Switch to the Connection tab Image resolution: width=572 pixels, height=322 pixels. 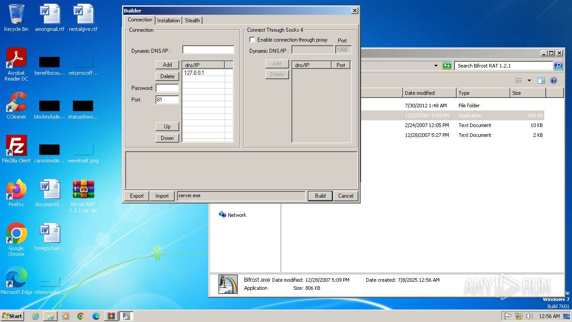tap(140, 20)
